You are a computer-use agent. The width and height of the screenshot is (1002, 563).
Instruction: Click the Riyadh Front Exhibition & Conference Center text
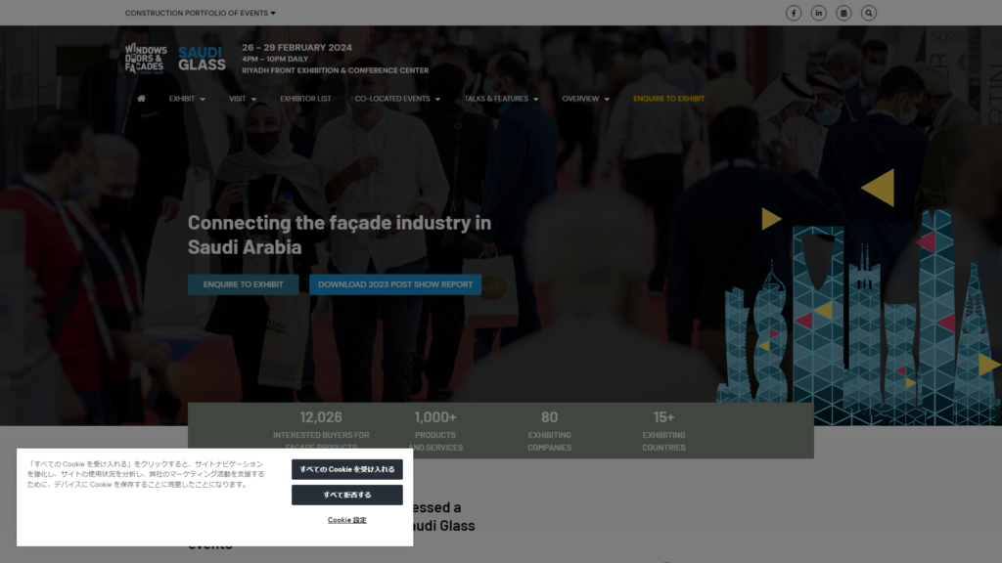[x=335, y=70]
